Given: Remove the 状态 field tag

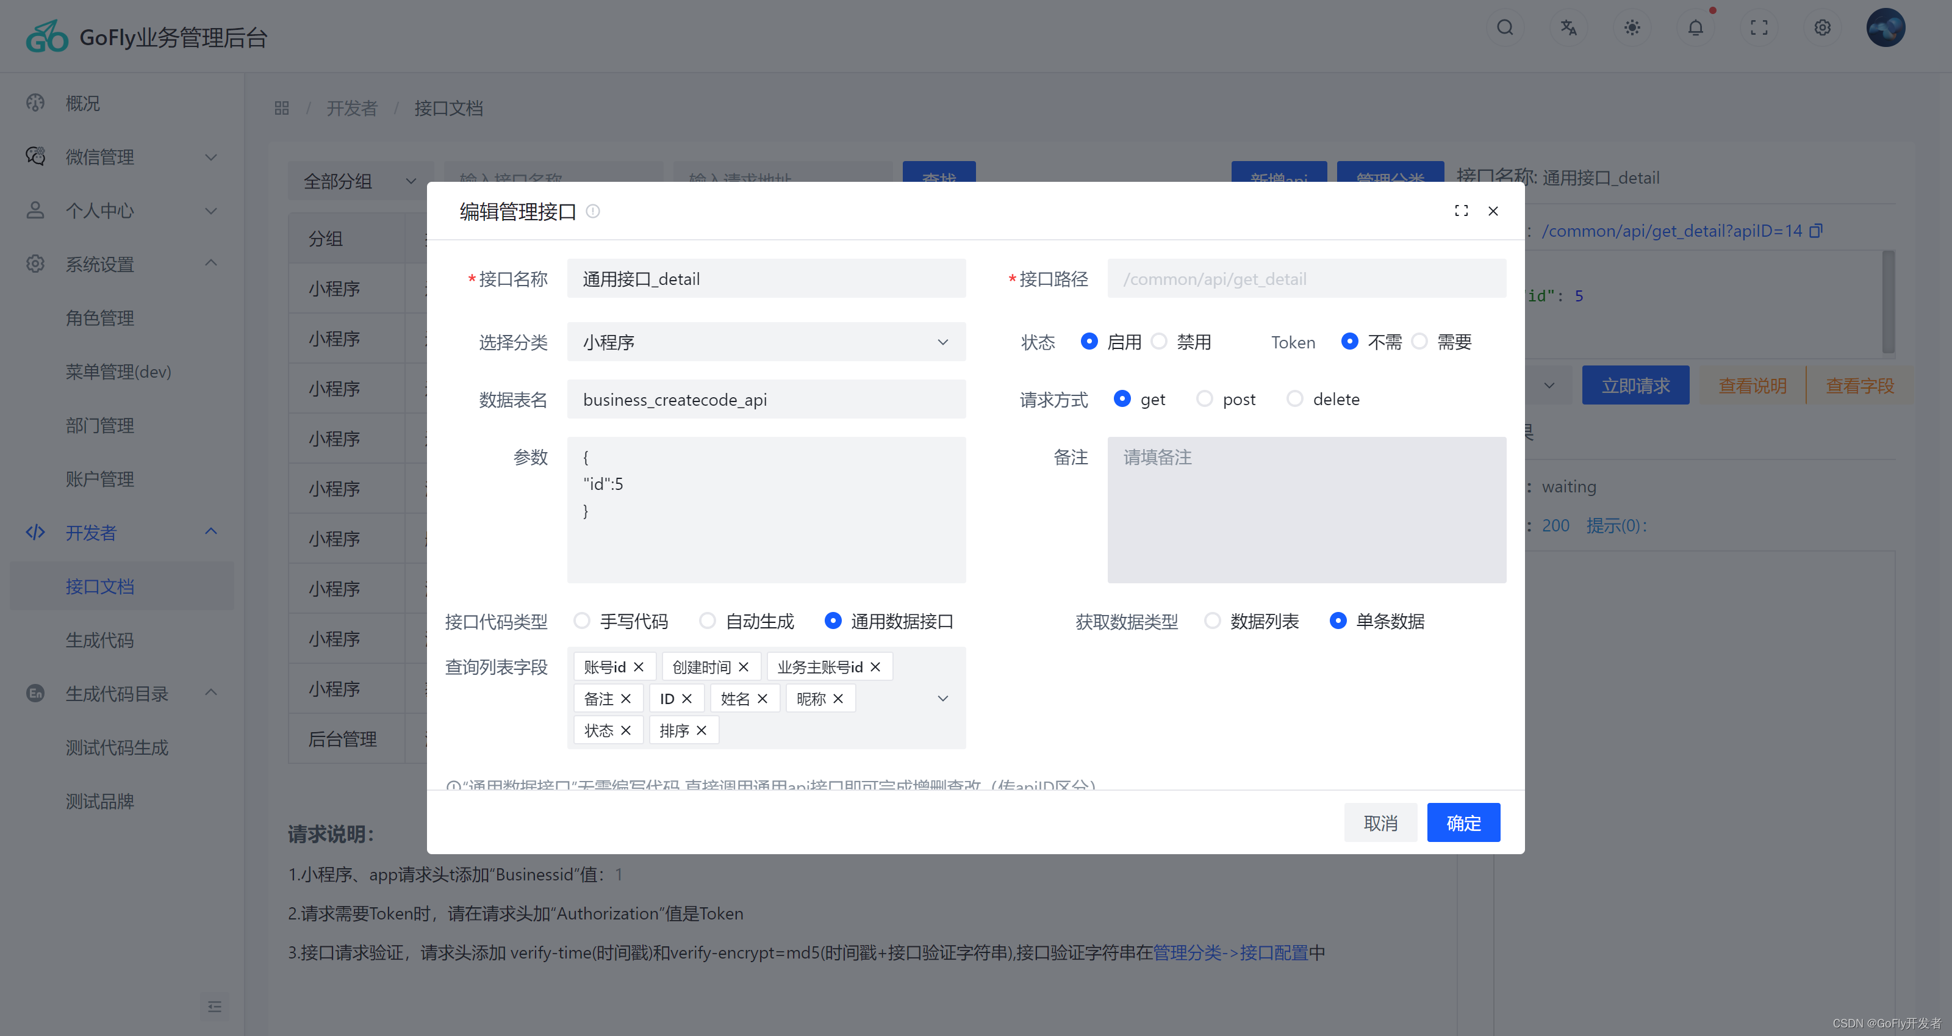Looking at the screenshot, I should 626,730.
